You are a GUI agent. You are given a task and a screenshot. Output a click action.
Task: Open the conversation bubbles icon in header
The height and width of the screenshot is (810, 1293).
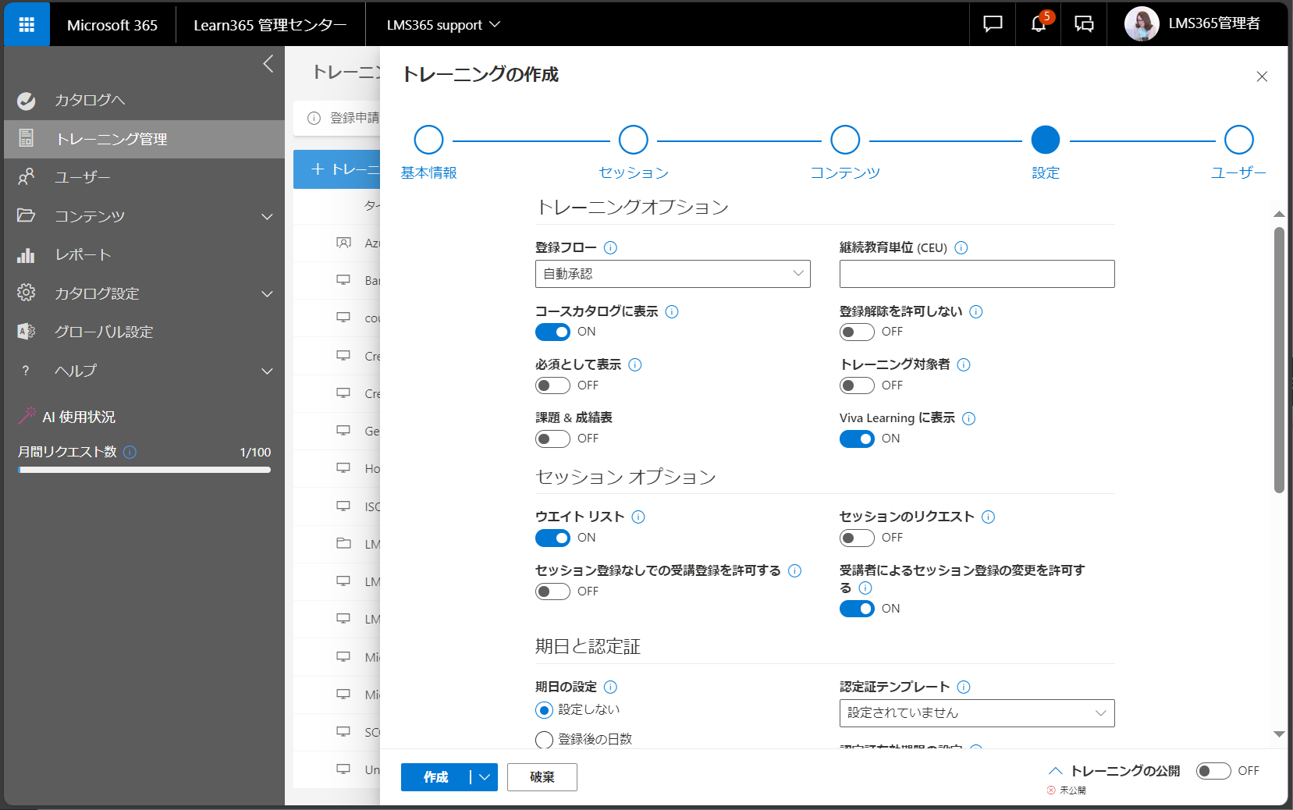point(1084,24)
